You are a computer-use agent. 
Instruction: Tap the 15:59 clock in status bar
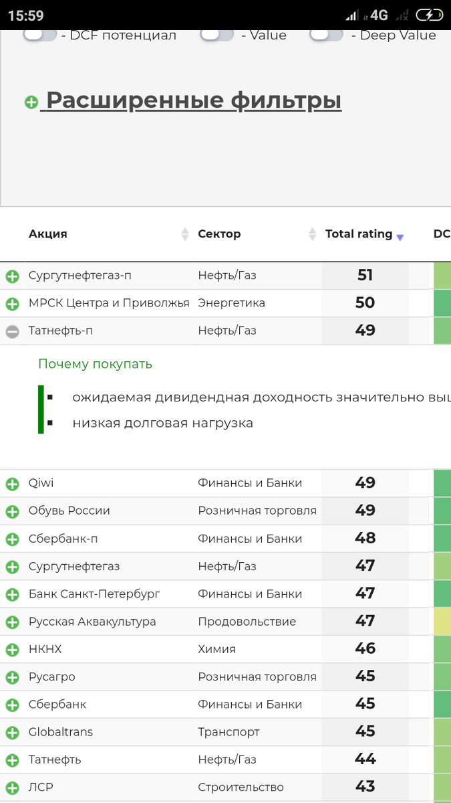pos(25,15)
